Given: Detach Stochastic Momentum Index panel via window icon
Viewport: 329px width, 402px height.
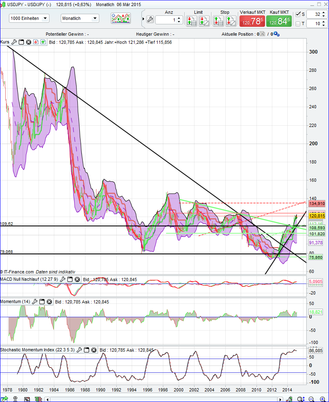Looking at the screenshot, I should 86,350.
